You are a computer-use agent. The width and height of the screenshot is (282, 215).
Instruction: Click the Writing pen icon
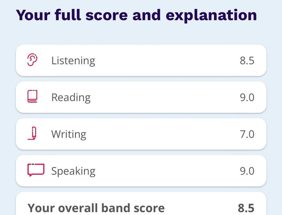click(x=32, y=133)
